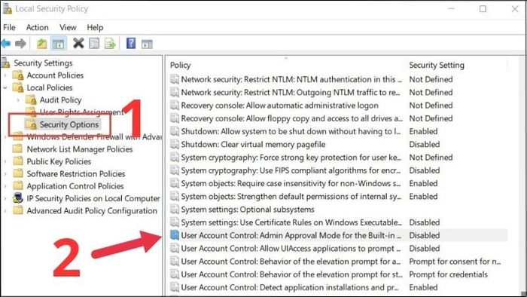
Task: Expand the Audit Policy tree node
Action: 18,100
